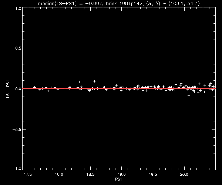This screenshot has height=185, width=222.
Task: Click the x-axis tick label 19.5
Action: (153, 174)
